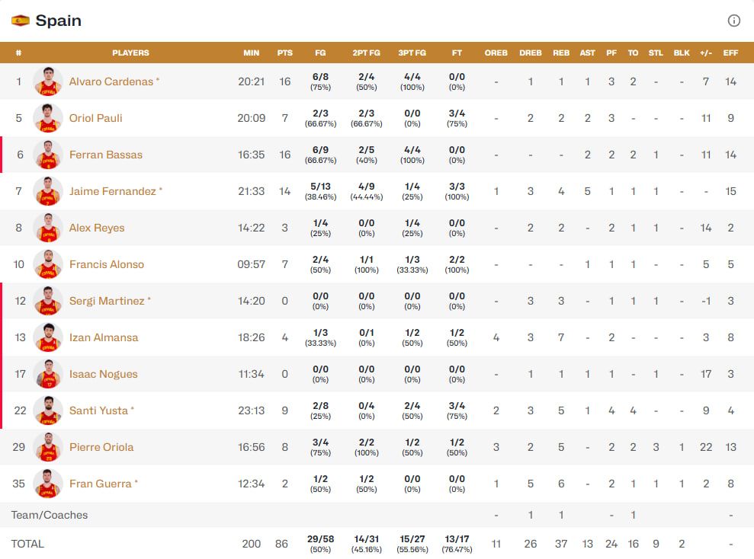The image size is (754, 559).
Task: Select Santi Yusta name link
Action: click(x=98, y=410)
